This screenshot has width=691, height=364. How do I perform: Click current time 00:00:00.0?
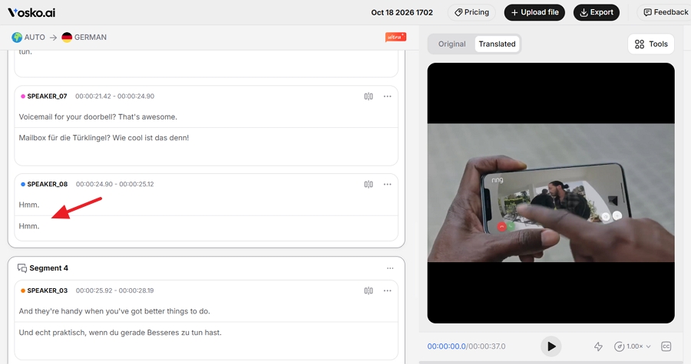[x=446, y=346]
